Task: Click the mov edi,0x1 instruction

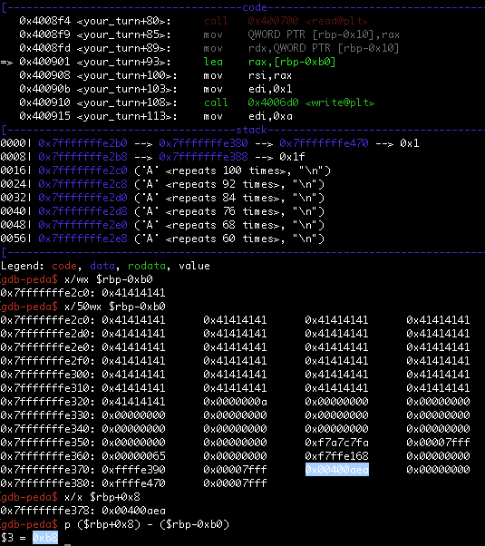Action: click(x=247, y=89)
